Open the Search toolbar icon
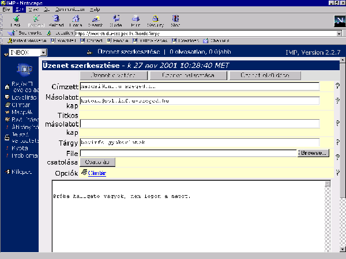 coord(96,21)
